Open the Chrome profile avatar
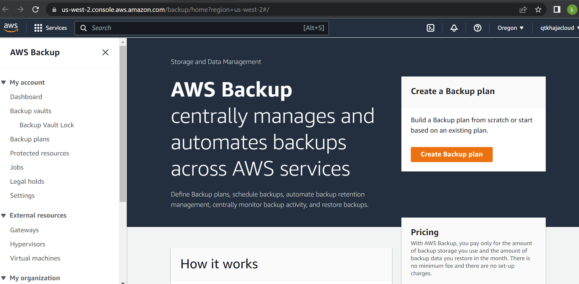 (572, 9)
